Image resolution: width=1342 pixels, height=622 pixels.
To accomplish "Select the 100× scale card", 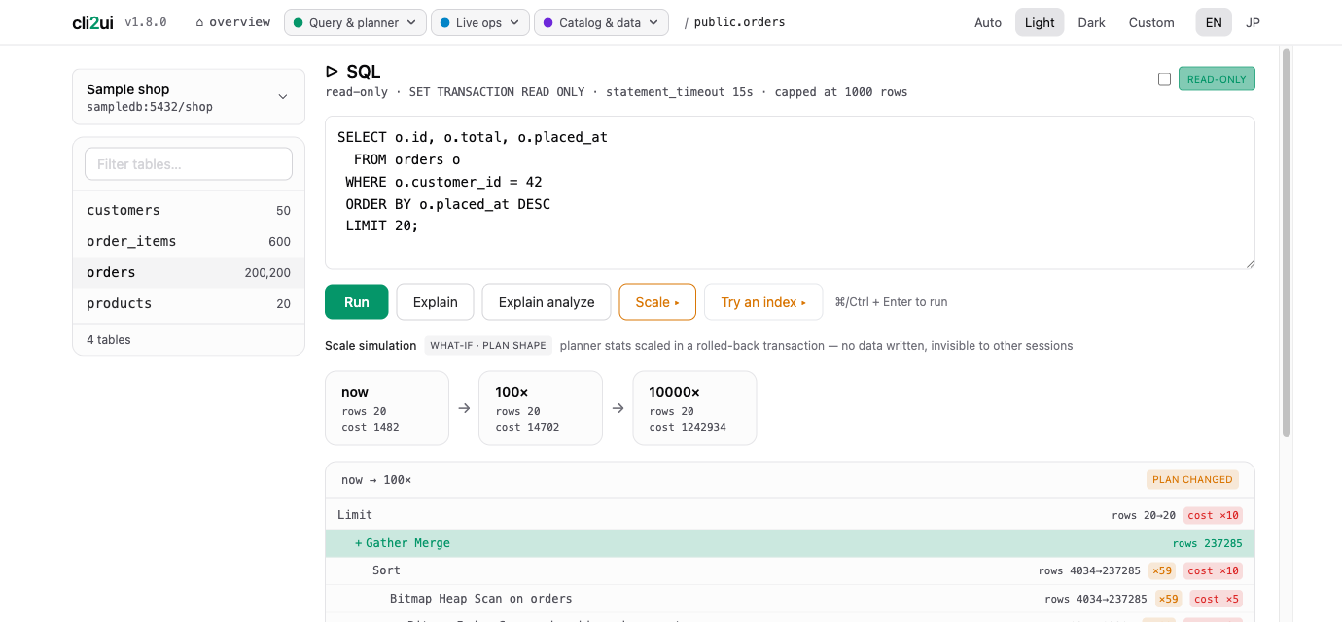I will (x=541, y=408).
